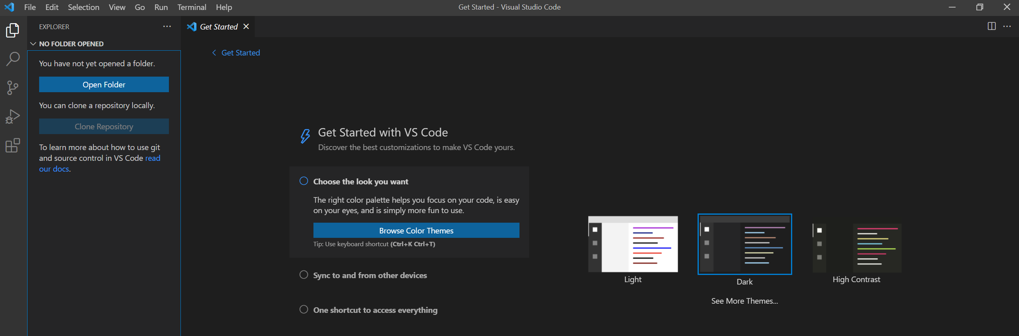Select the Dark theme preview
The width and height of the screenshot is (1019, 336).
[x=745, y=244]
